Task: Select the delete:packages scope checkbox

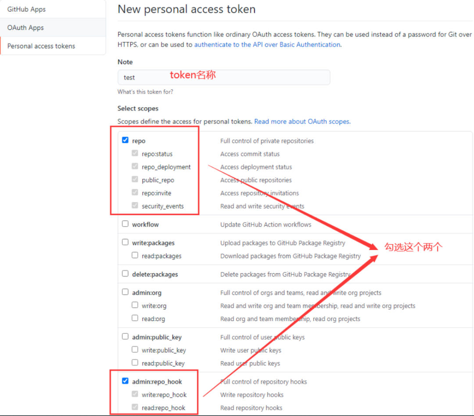Action: click(x=125, y=274)
